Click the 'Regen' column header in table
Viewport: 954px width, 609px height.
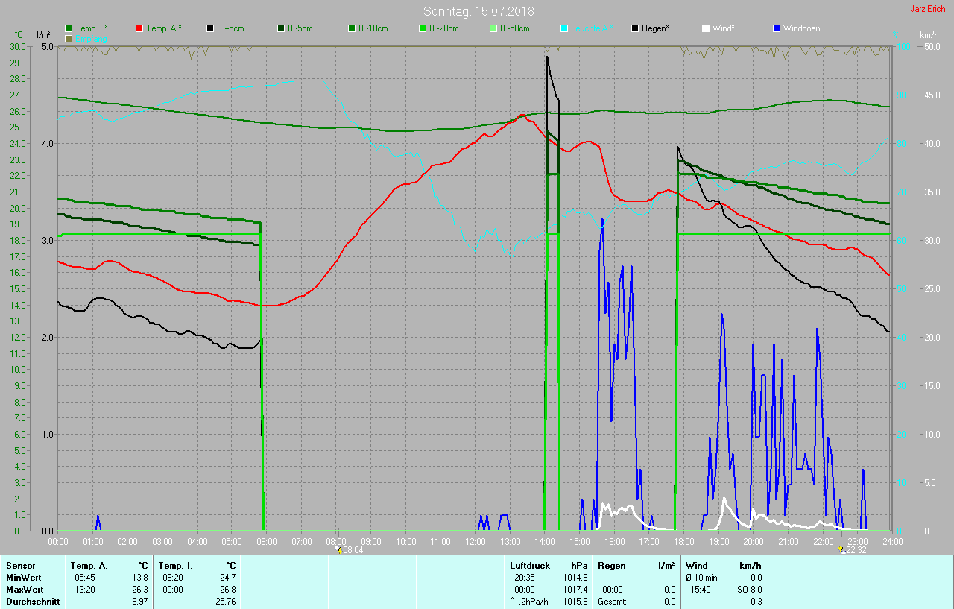[x=612, y=566]
